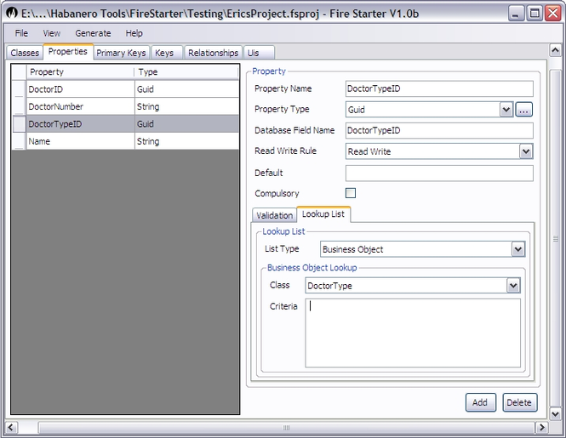Close the Fire Starter window
The image size is (566, 438).
click(552, 14)
